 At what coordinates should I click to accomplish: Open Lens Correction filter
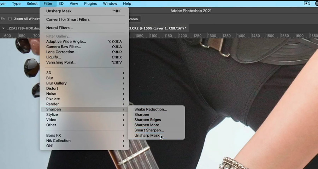coord(84,52)
